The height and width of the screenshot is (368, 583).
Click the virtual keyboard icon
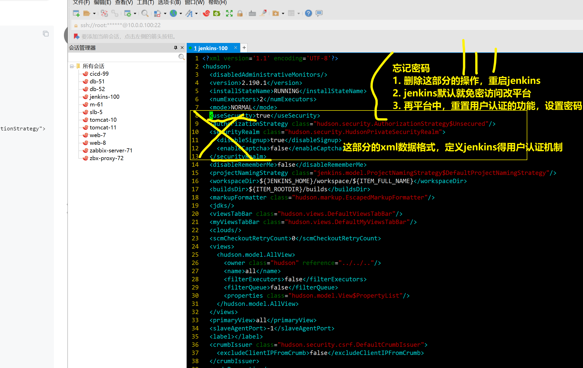pyautogui.click(x=252, y=13)
